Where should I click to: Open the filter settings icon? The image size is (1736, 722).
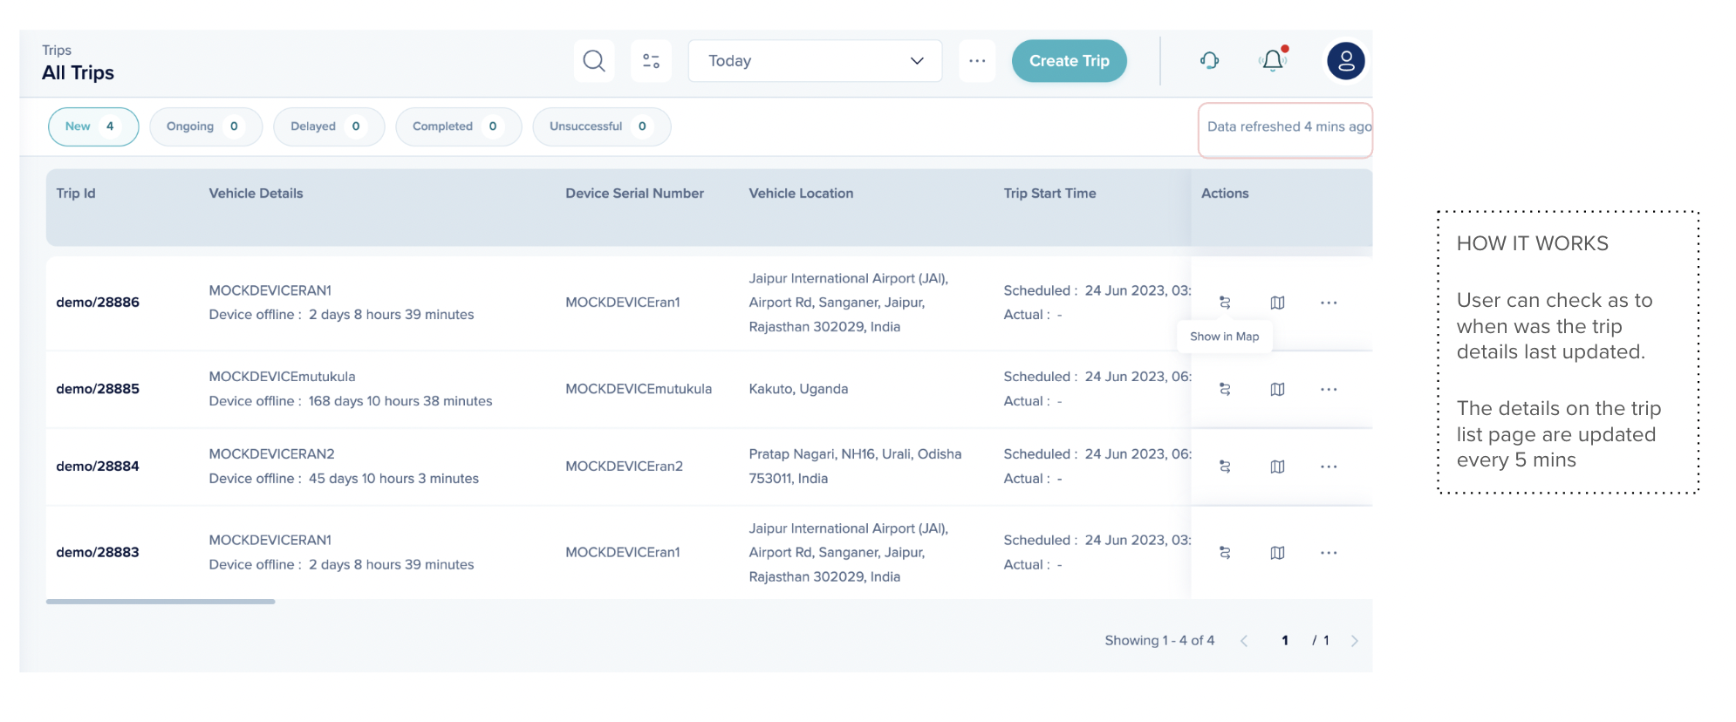[651, 61]
